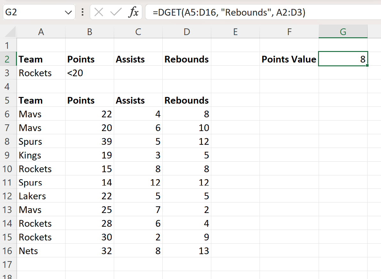Screen dimensions: 381x279
Task: Click 'Rebounds' header in row 2
Action: pyautogui.click(x=187, y=59)
